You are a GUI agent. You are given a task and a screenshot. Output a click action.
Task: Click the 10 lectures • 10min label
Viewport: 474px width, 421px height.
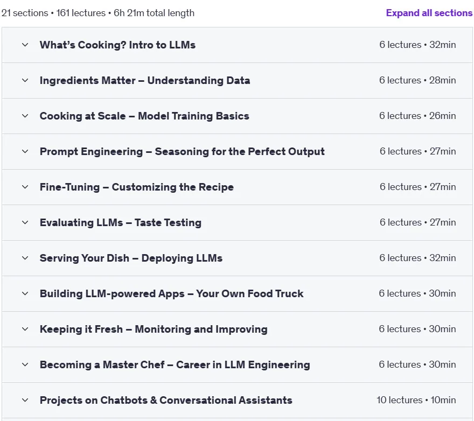416,400
